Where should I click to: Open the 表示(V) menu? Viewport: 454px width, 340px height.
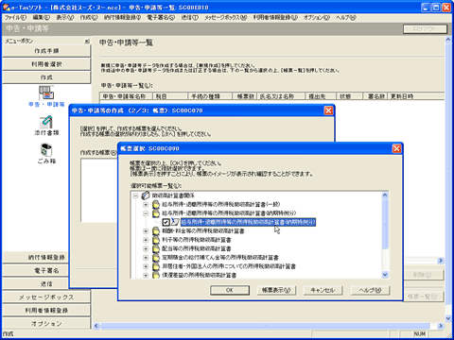[65, 18]
